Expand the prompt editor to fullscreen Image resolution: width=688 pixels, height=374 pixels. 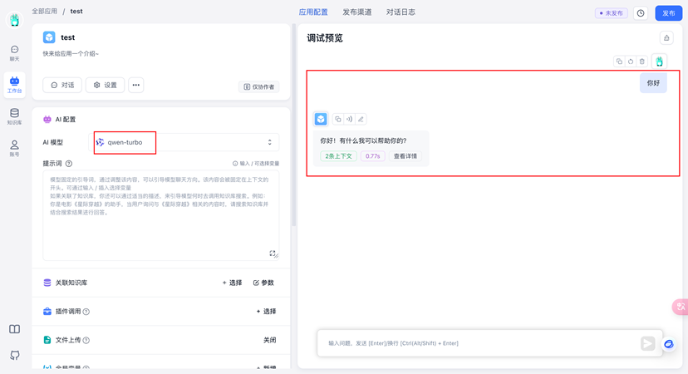pos(272,253)
